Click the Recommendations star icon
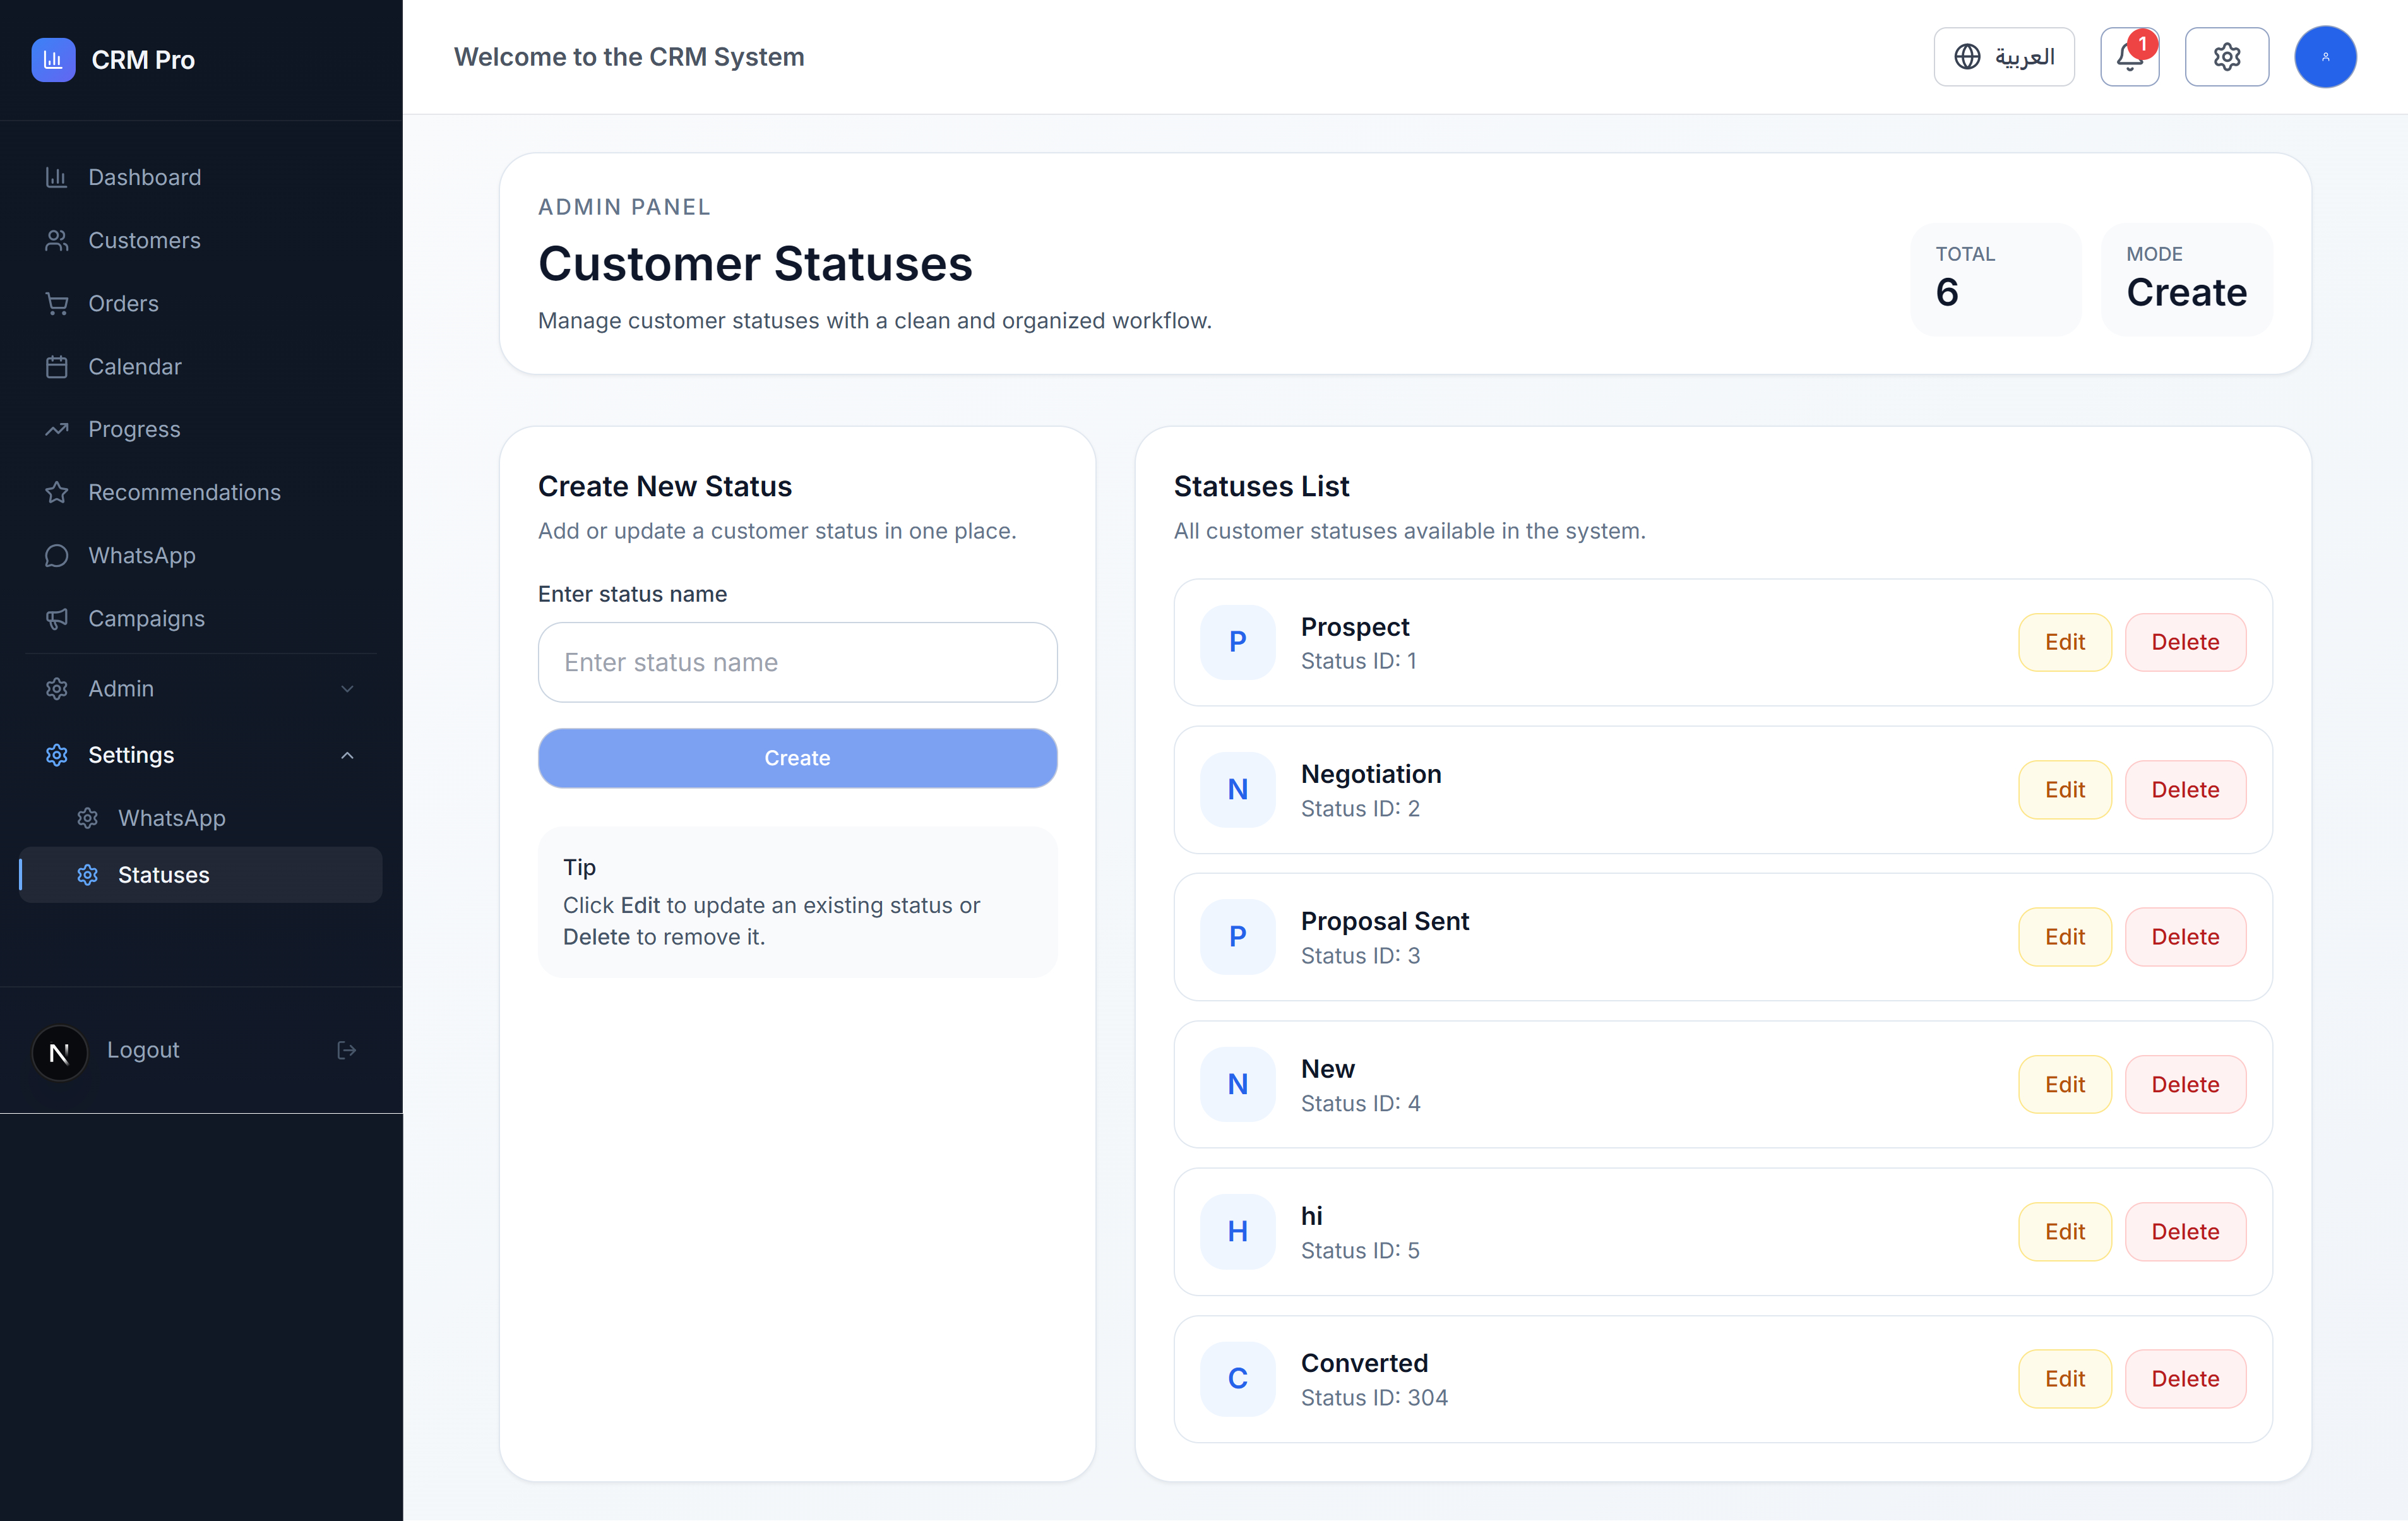The width and height of the screenshot is (2408, 1521). pyautogui.click(x=57, y=492)
